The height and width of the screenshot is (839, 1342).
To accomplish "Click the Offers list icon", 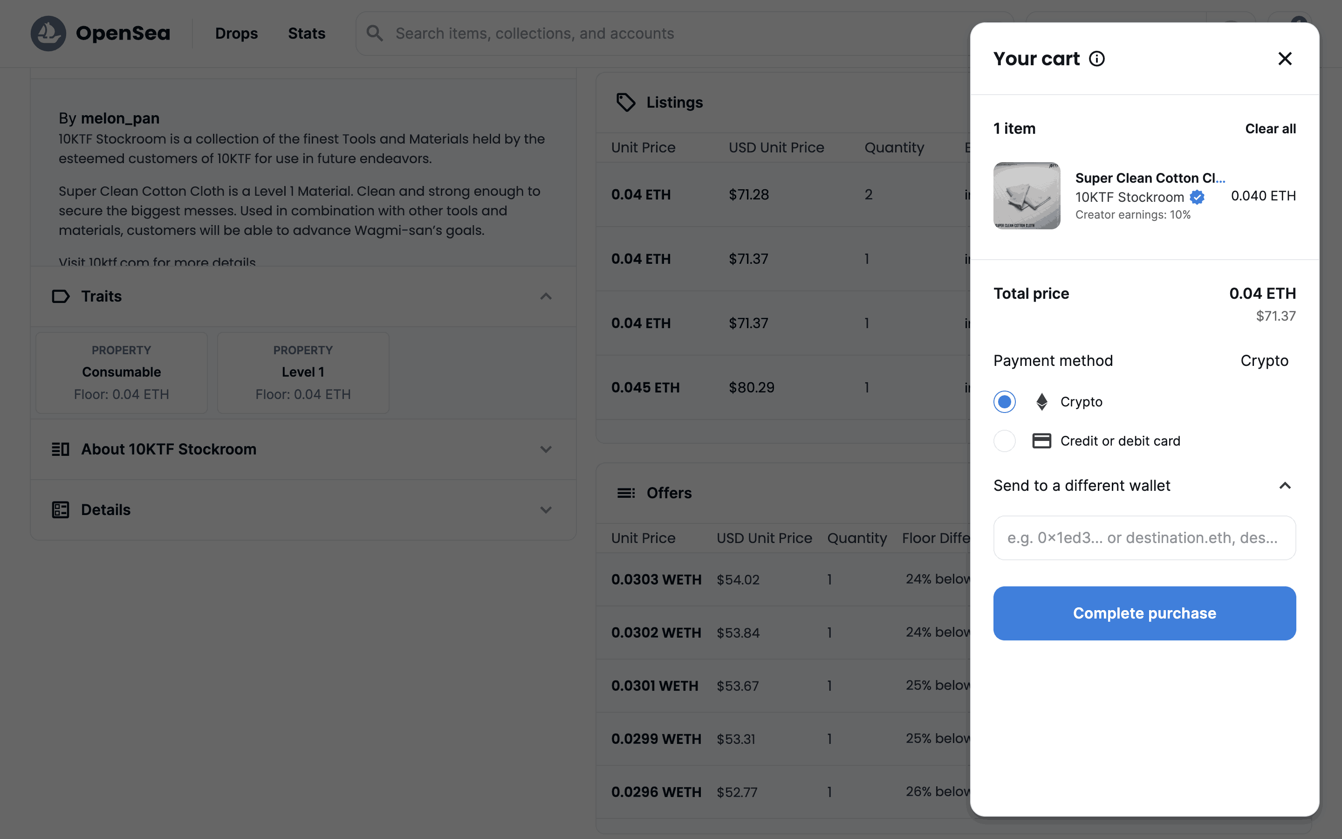I will click(625, 493).
